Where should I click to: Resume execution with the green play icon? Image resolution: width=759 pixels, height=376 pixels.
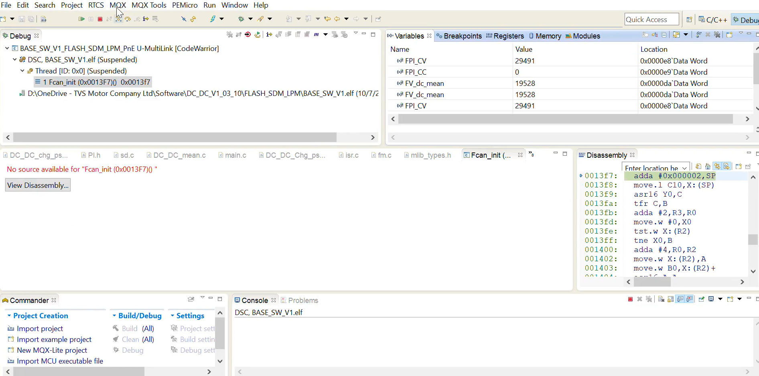pyautogui.click(x=81, y=18)
